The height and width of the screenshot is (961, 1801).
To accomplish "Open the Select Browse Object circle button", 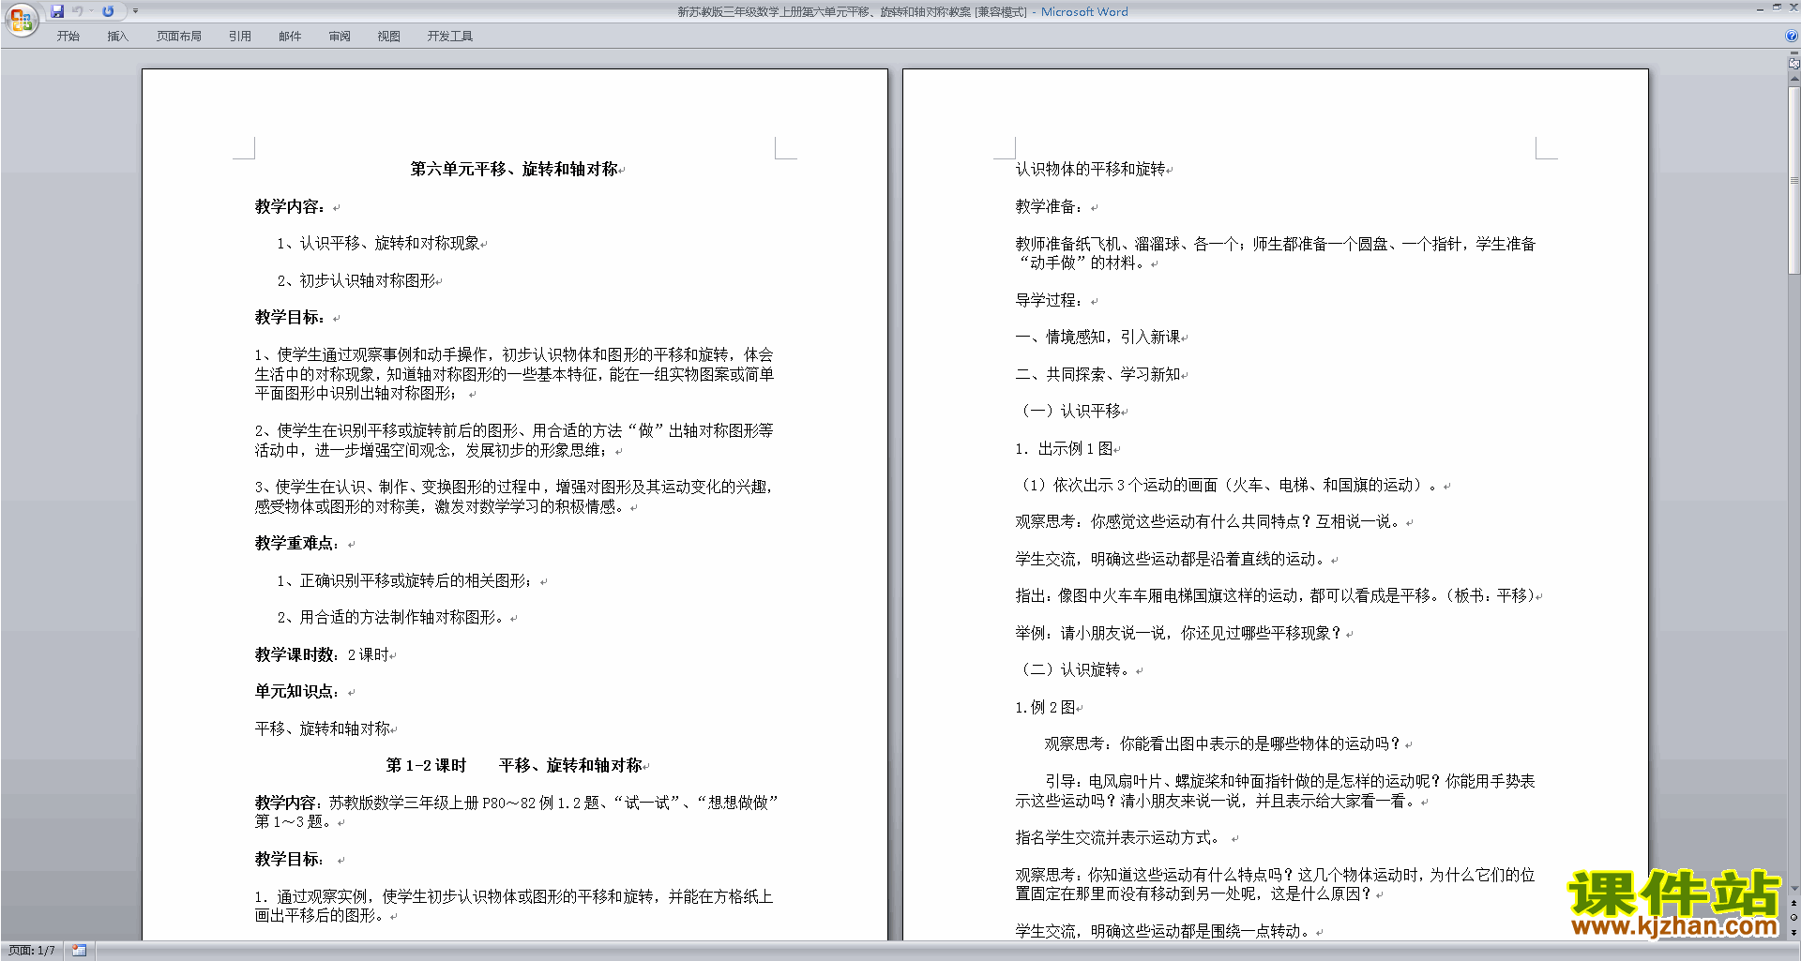I will click(x=1794, y=918).
